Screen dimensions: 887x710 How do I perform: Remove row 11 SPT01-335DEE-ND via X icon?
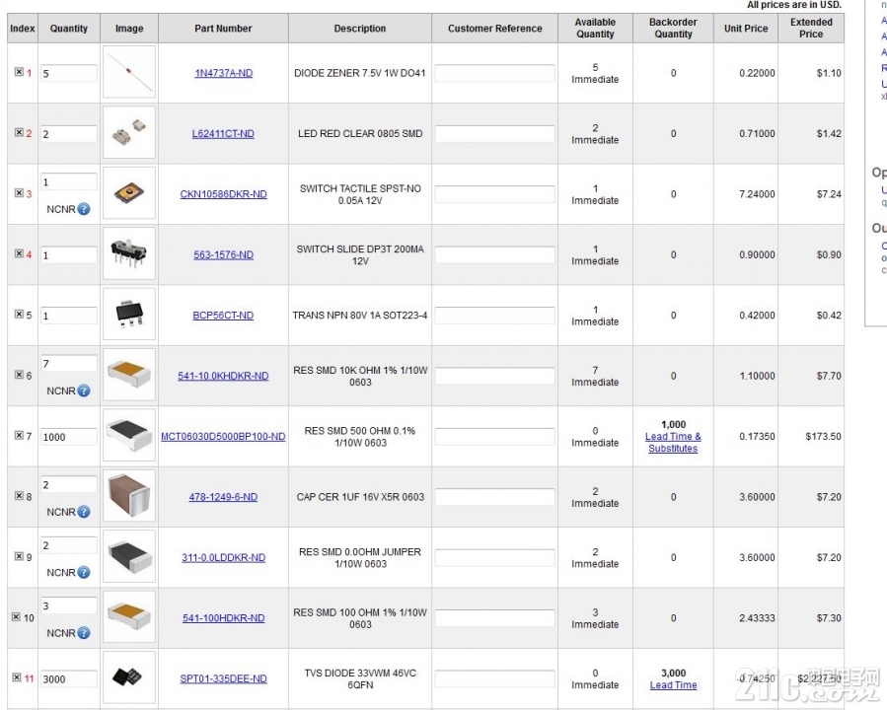[16, 677]
